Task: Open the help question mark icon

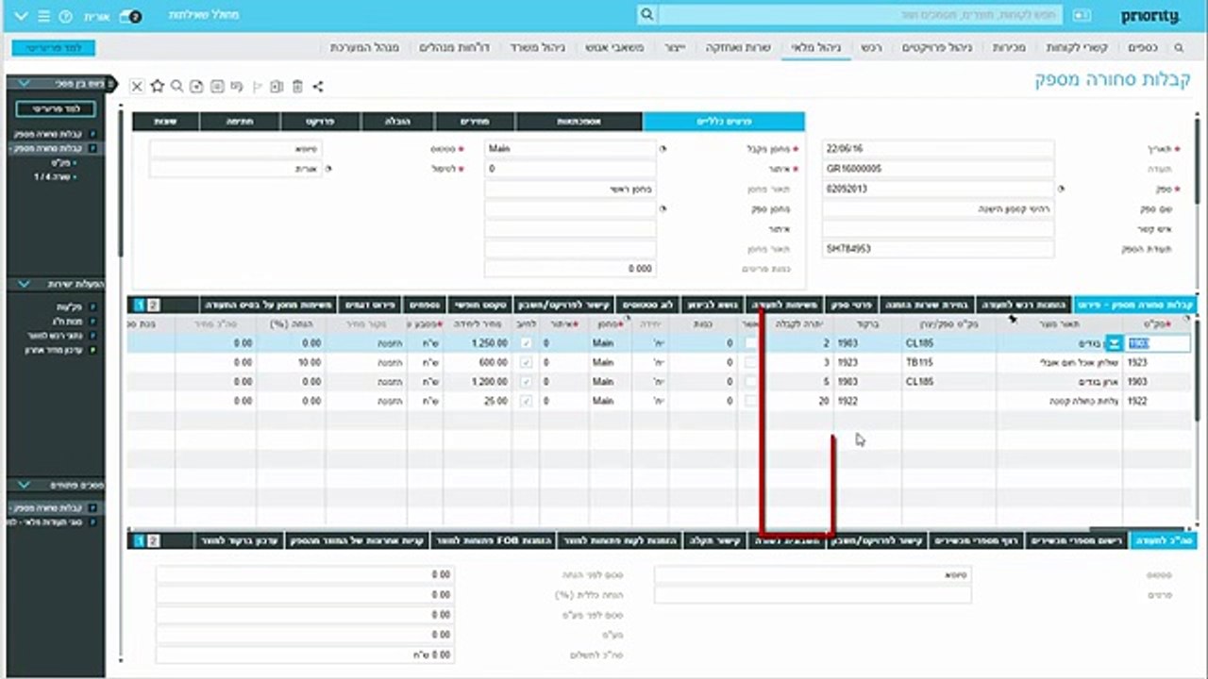Action: [x=65, y=17]
